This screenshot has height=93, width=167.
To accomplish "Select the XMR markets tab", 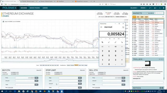I will [142, 17].
